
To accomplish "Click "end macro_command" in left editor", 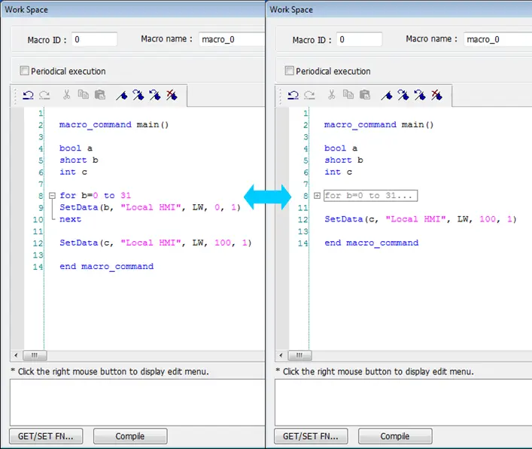I will point(107,266).
